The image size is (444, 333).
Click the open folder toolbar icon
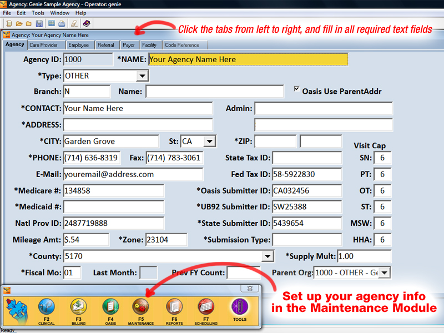pyautogui.click(x=19, y=23)
